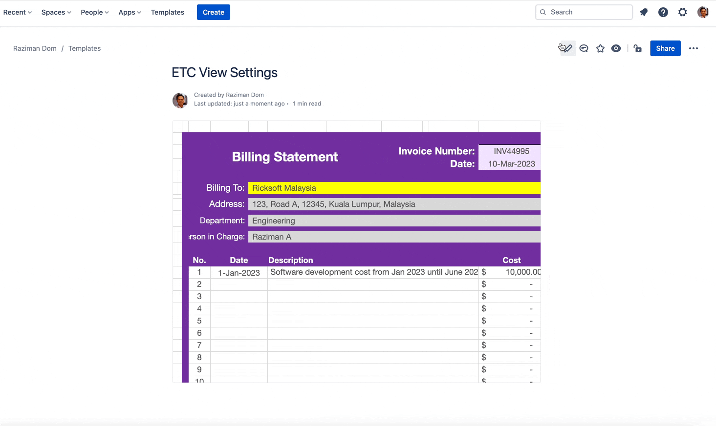Image resolution: width=716 pixels, height=426 pixels.
Task: Expand the Apps dropdown
Action: (x=127, y=12)
